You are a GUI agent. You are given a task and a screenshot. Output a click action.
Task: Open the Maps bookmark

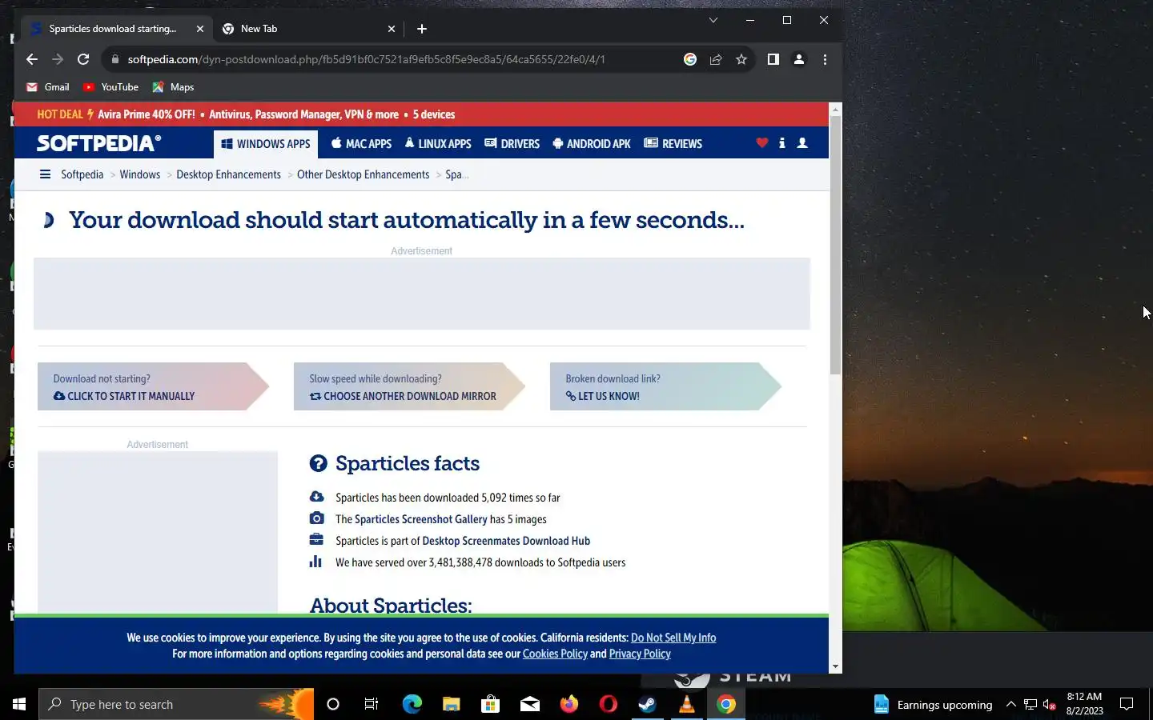(174, 87)
